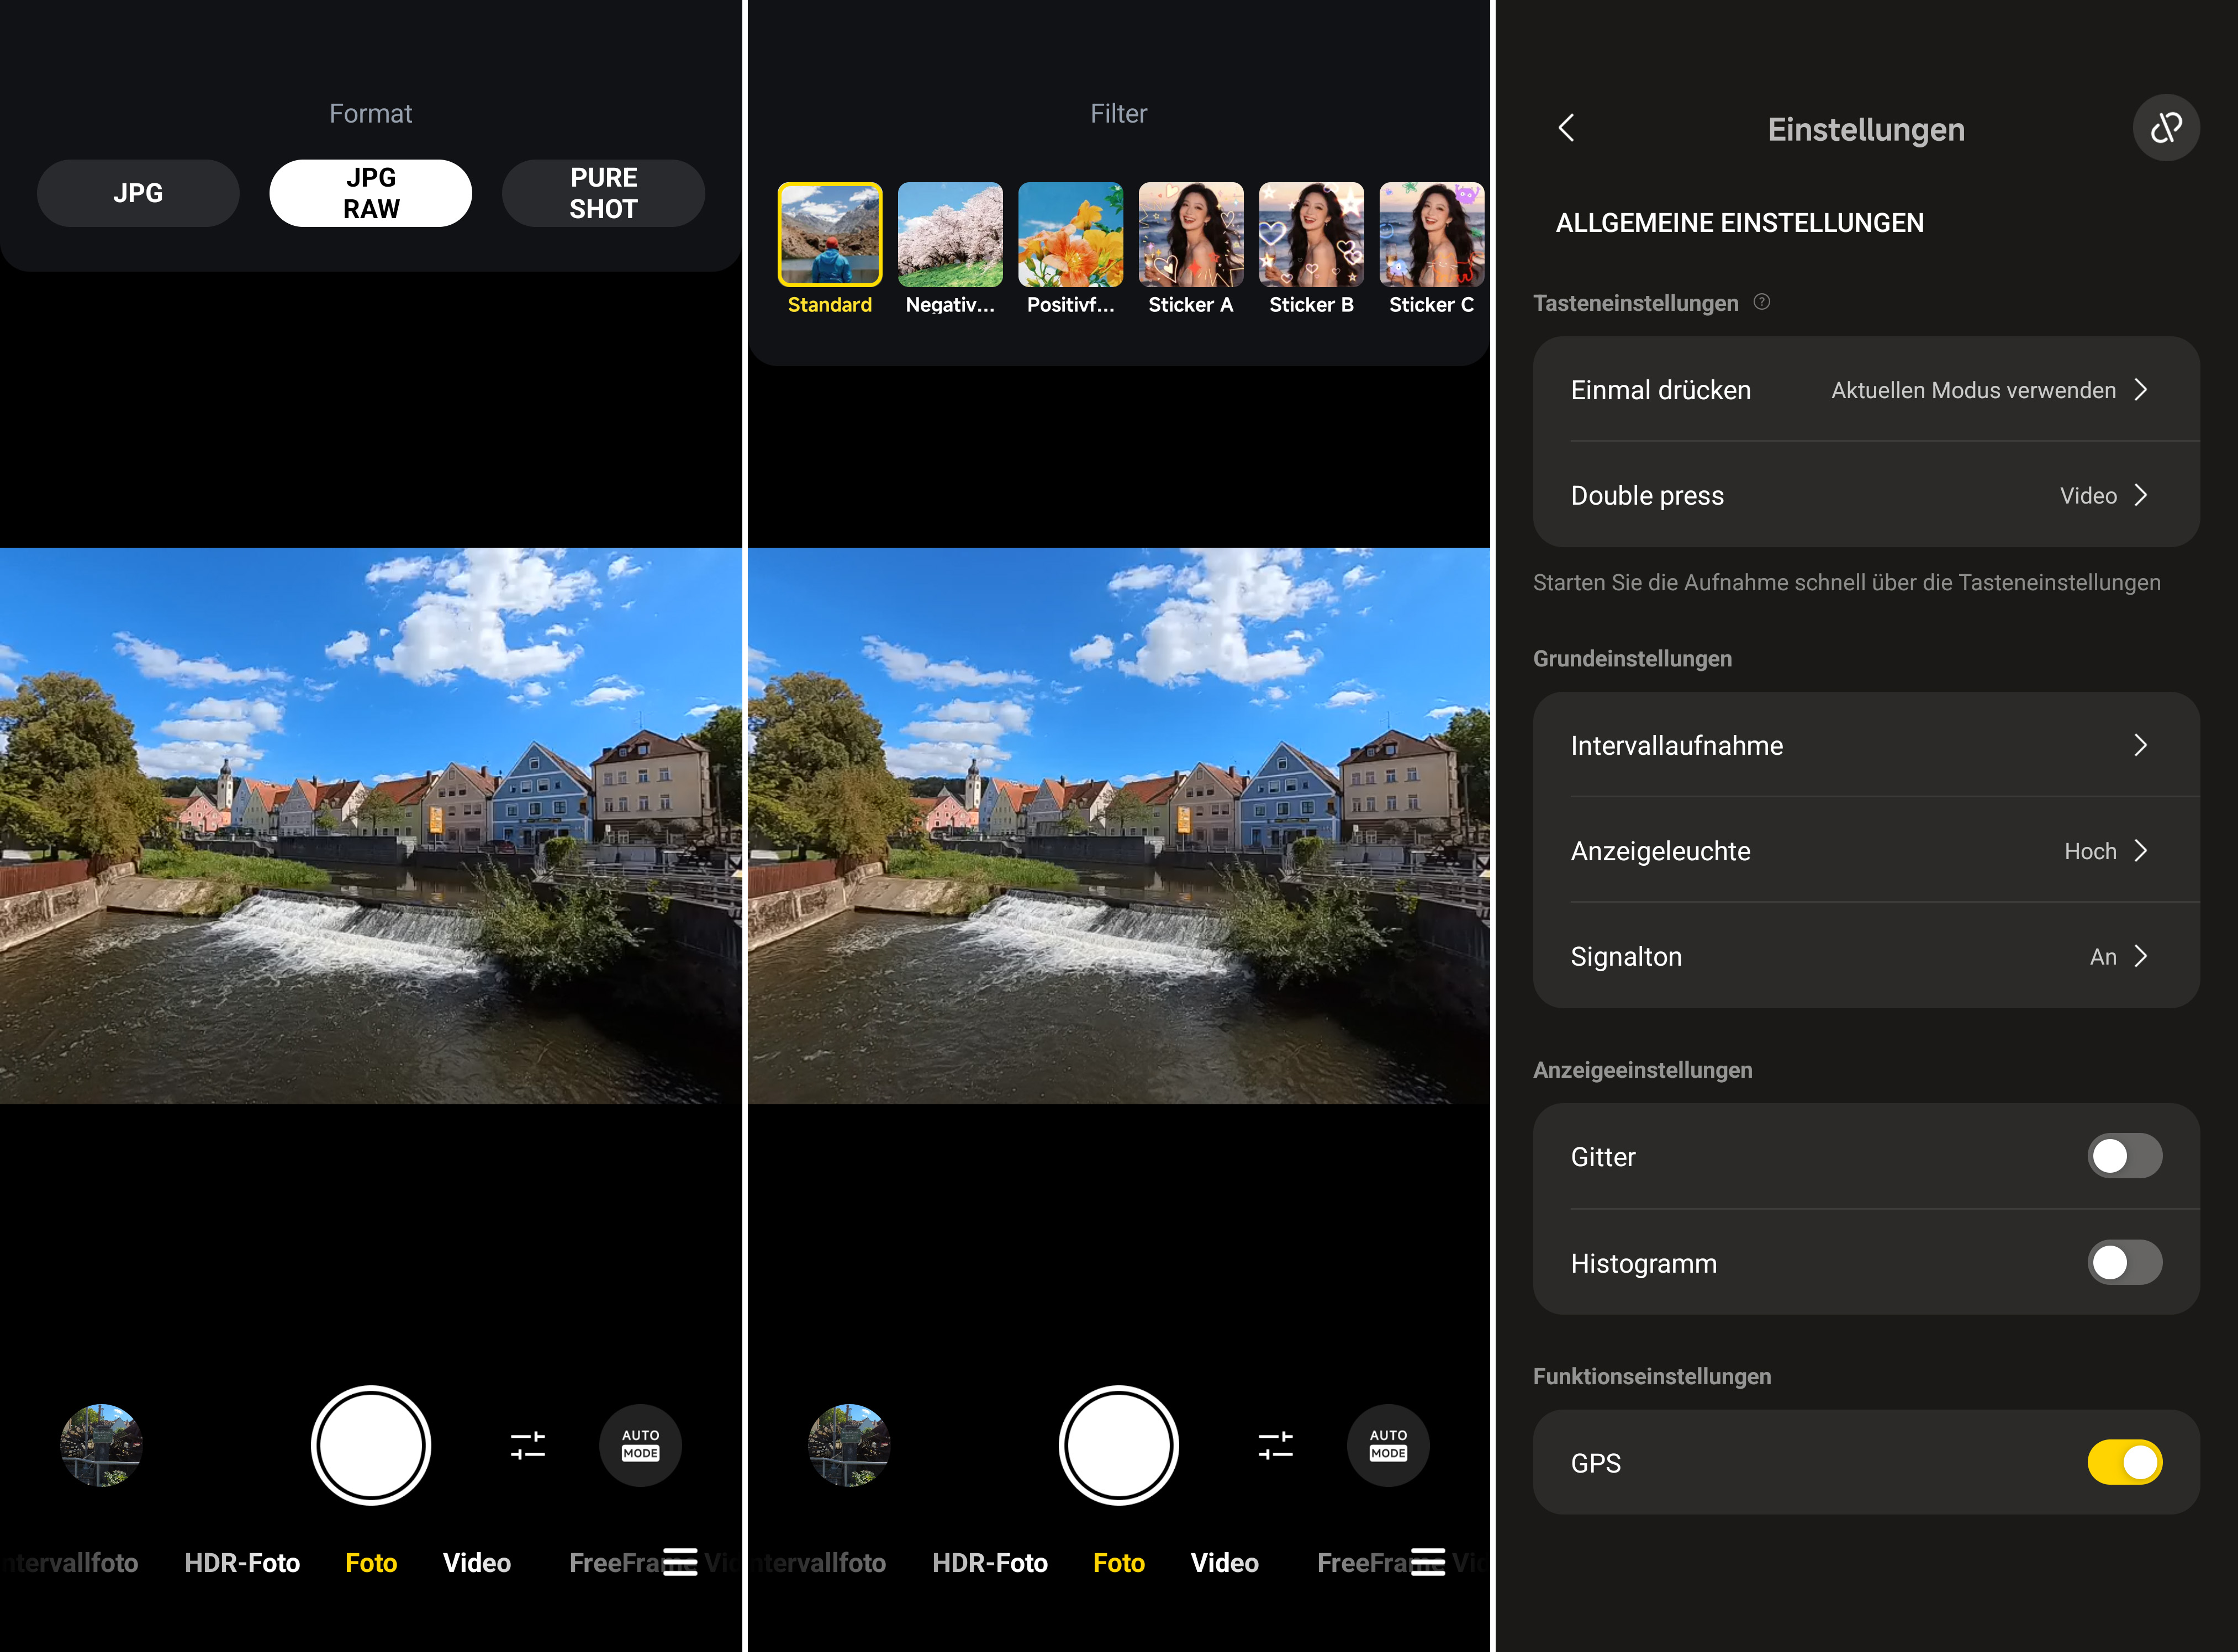This screenshot has width=2238, height=1652.
Task: Tap the back arrow in Einstellungen
Action: coord(1567,128)
